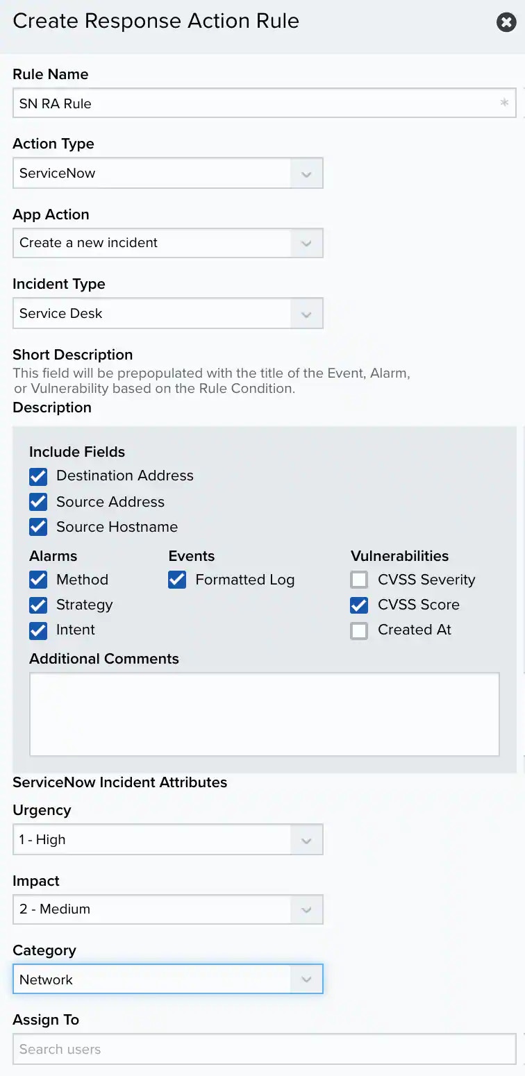Viewport: 525px width, 1076px height.
Task: Enable the Created At checkbox
Action: [x=359, y=630]
